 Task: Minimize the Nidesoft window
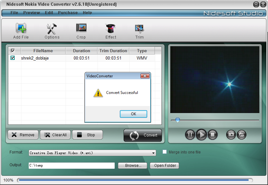coord(256,4)
